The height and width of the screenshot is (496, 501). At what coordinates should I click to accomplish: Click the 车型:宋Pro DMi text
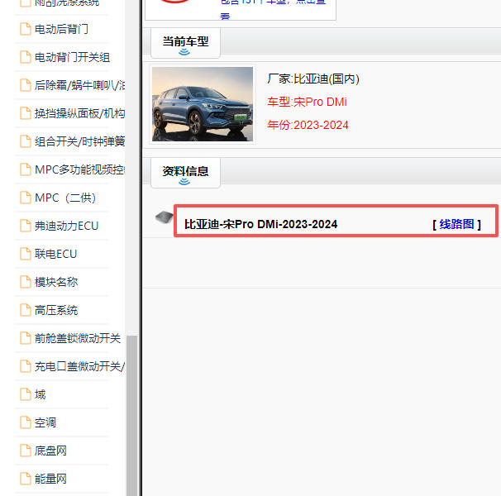307,102
